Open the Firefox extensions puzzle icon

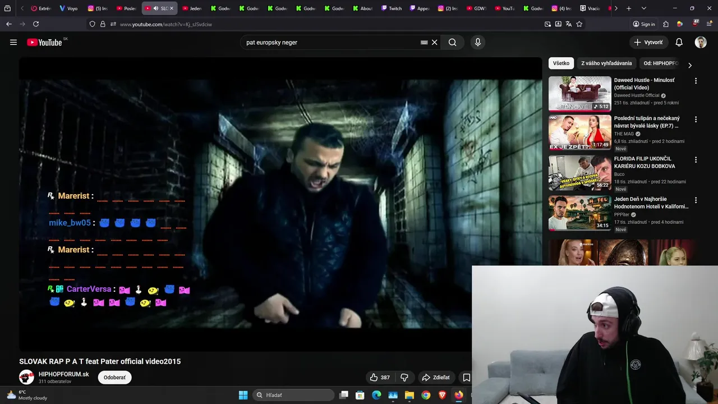click(x=666, y=24)
